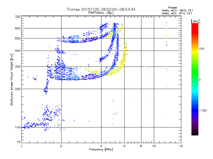Select the y-axis tick label '400'

[18, 51]
